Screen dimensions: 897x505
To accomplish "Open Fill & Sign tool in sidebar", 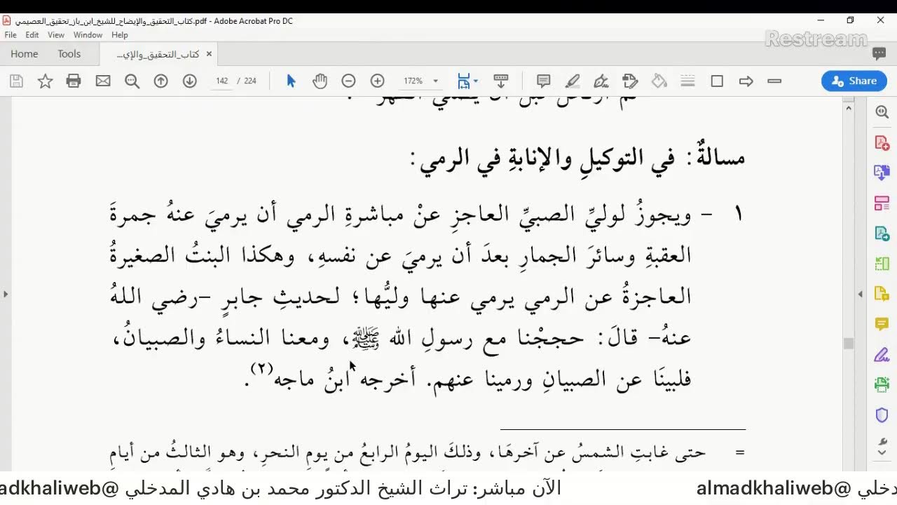I will (x=882, y=355).
